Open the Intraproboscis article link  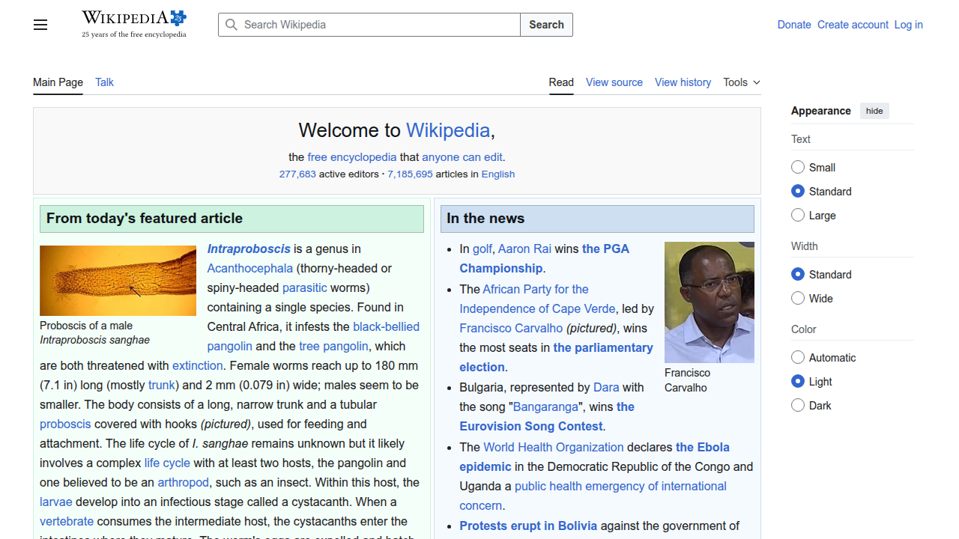(249, 249)
